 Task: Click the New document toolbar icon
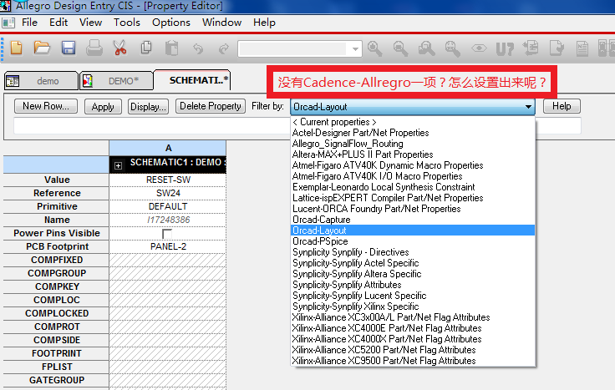[x=16, y=48]
